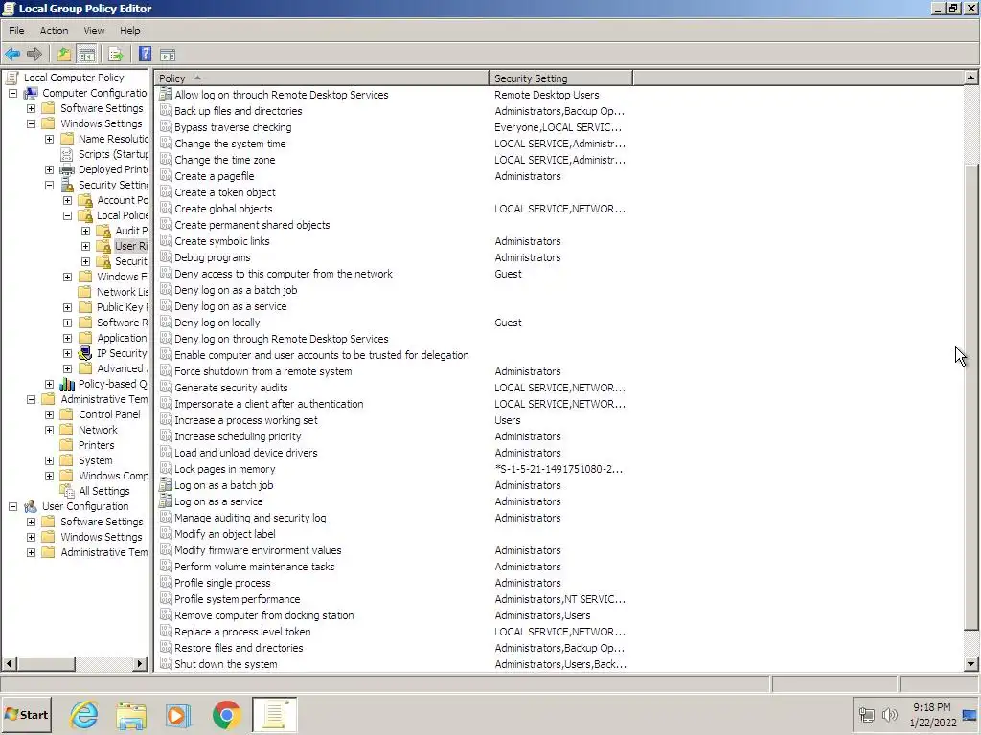Select the Shut down the system policy
Screen dimensions: 981x735
[x=226, y=664]
